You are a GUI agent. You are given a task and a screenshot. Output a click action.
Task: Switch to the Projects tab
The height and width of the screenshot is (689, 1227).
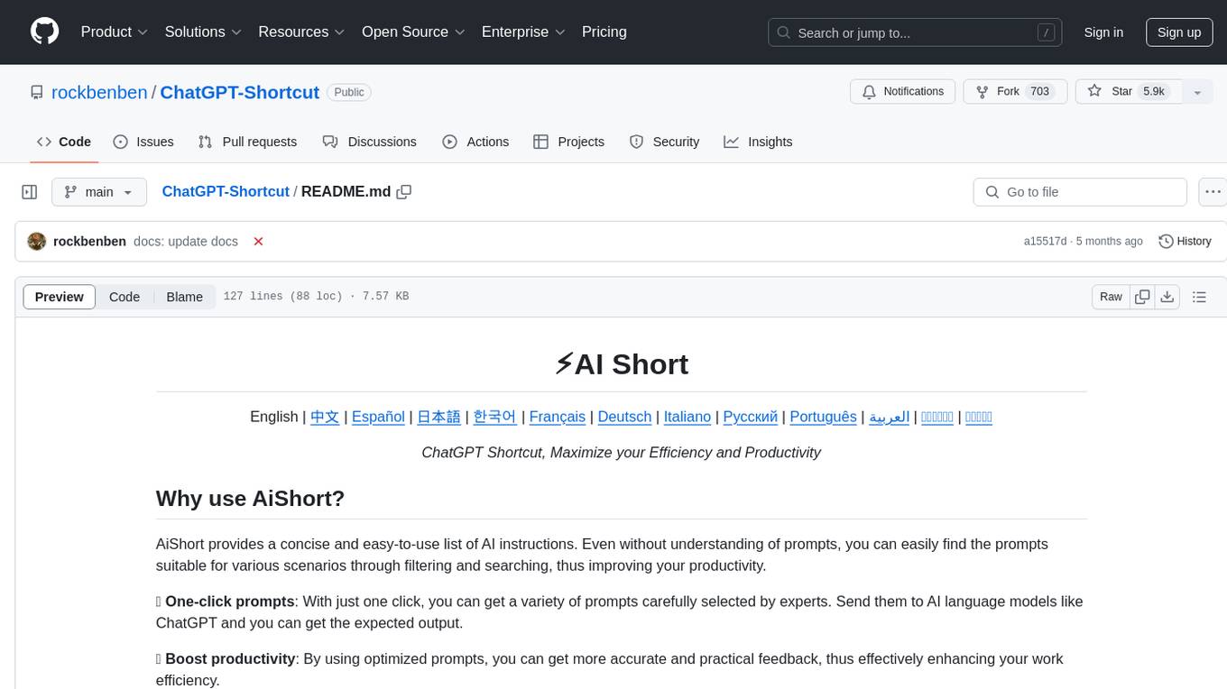click(569, 142)
